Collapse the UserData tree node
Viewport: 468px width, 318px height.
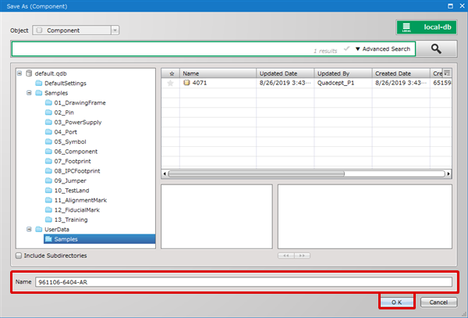[29, 230]
